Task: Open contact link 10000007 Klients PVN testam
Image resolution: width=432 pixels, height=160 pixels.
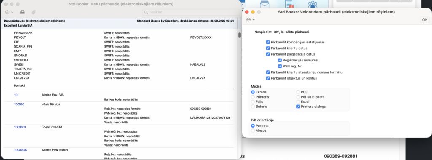Action: point(21,150)
